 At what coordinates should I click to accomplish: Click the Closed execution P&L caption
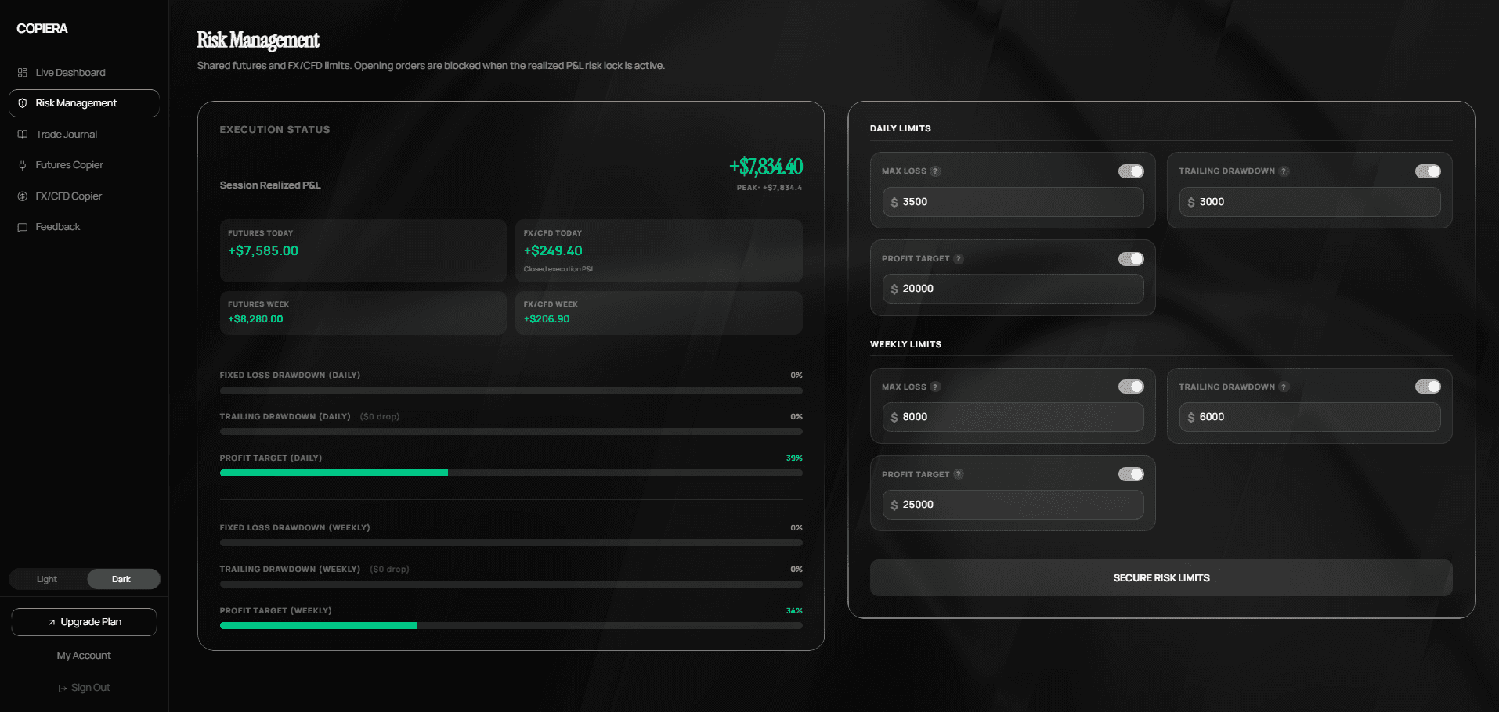click(559, 269)
